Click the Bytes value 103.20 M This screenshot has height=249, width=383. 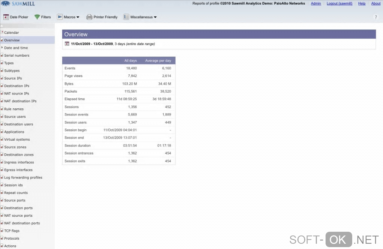pos(130,84)
